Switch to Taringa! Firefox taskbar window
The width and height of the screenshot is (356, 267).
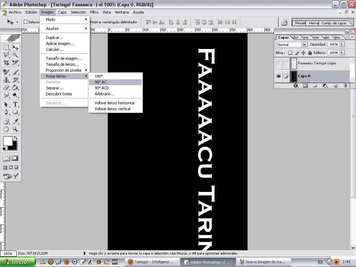click(152, 262)
